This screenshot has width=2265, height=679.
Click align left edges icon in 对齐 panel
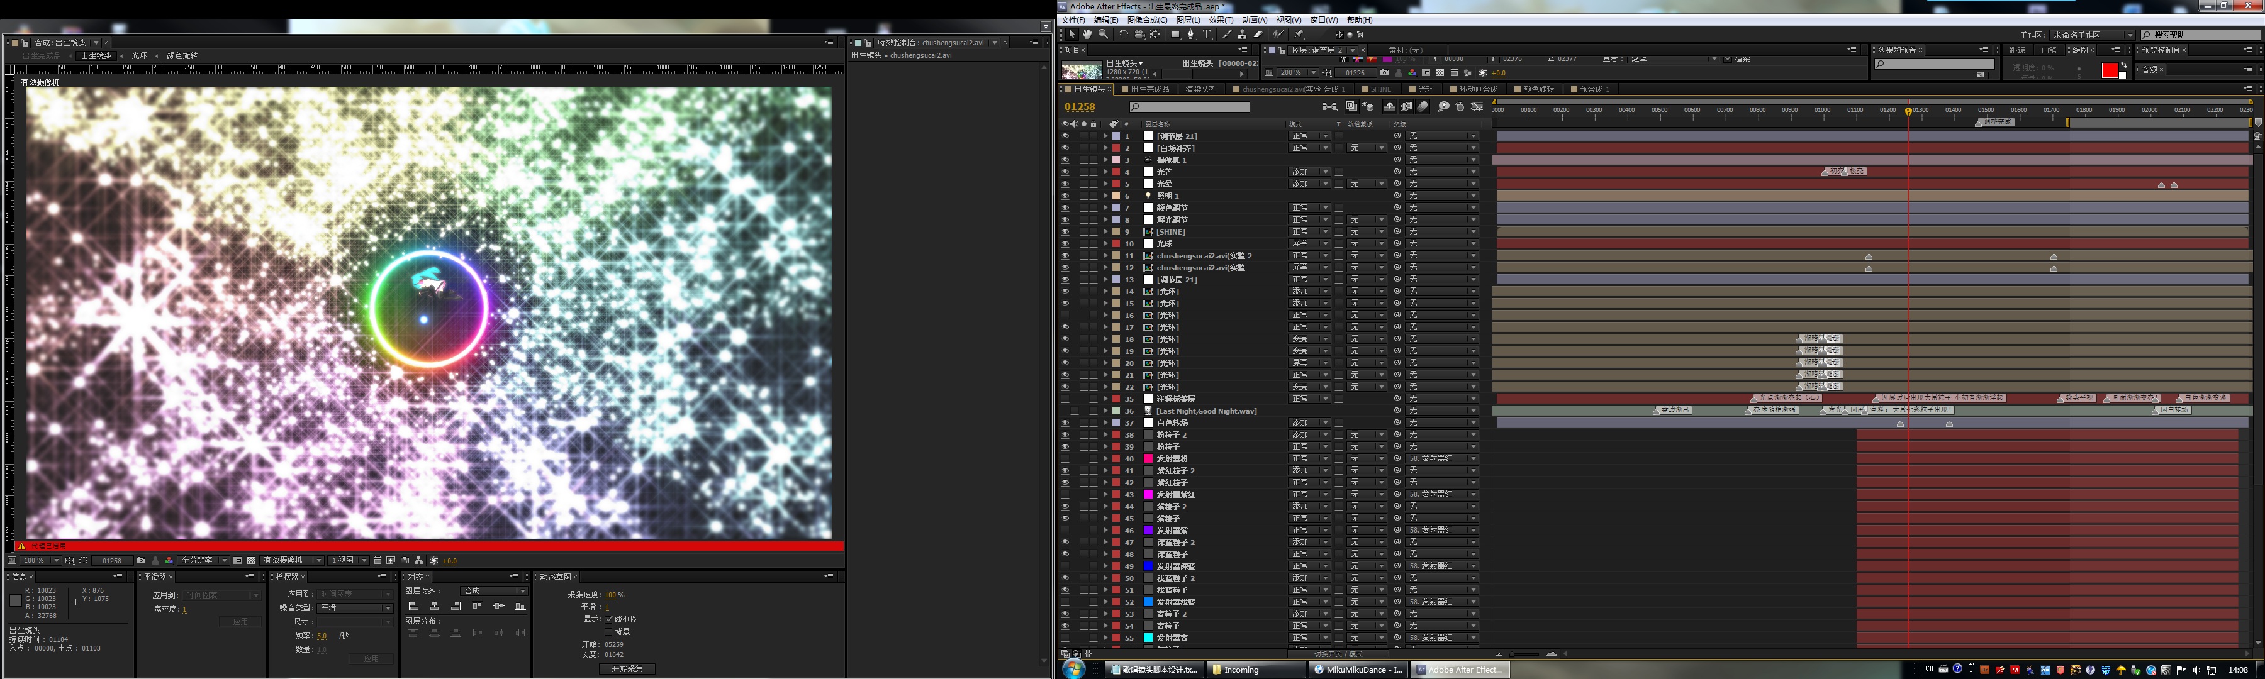click(413, 606)
